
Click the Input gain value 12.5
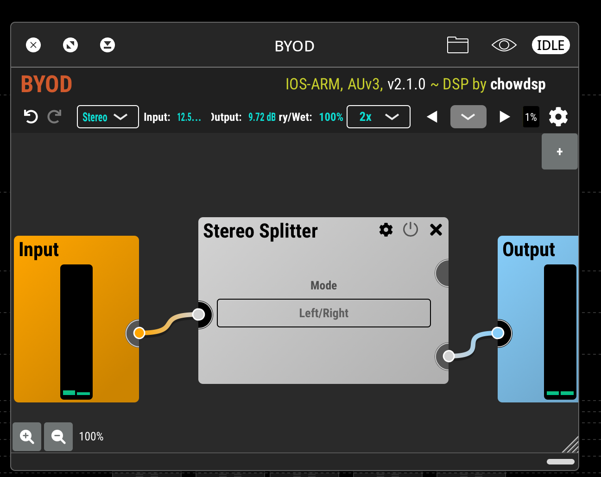click(x=189, y=117)
